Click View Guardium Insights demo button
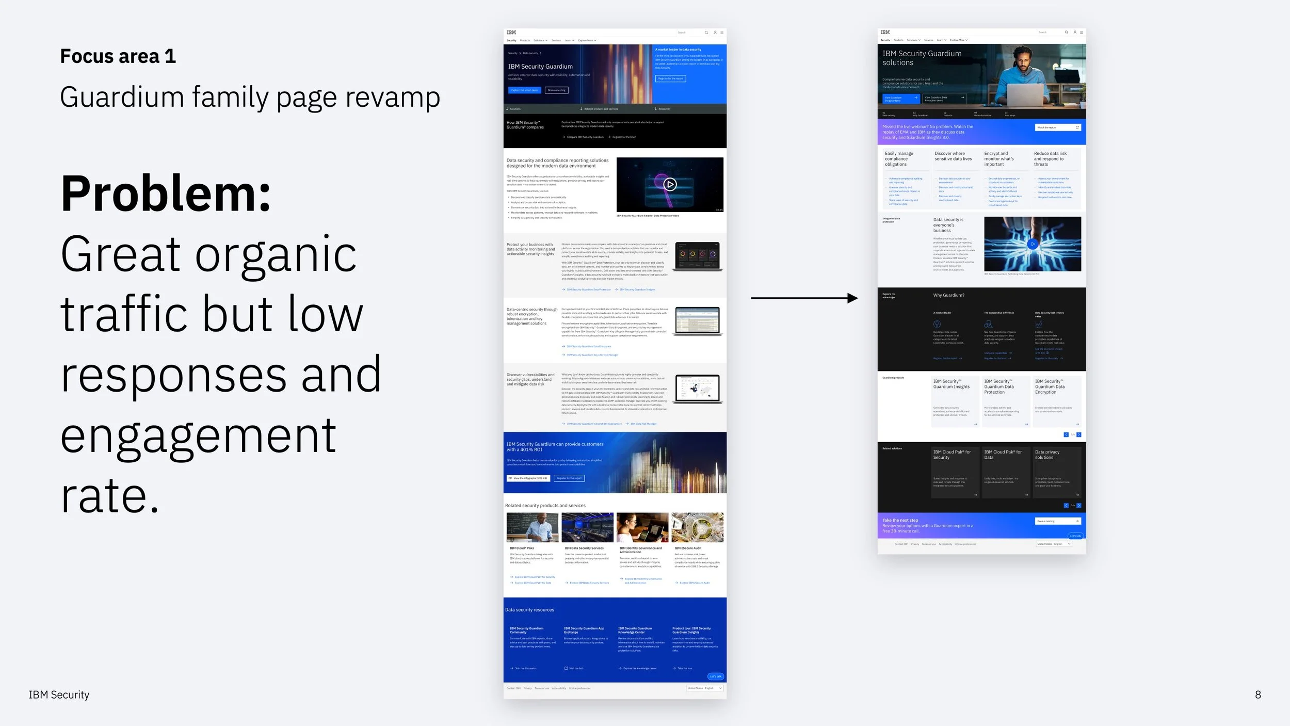The image size is (1290, 726). pos(901,98)
